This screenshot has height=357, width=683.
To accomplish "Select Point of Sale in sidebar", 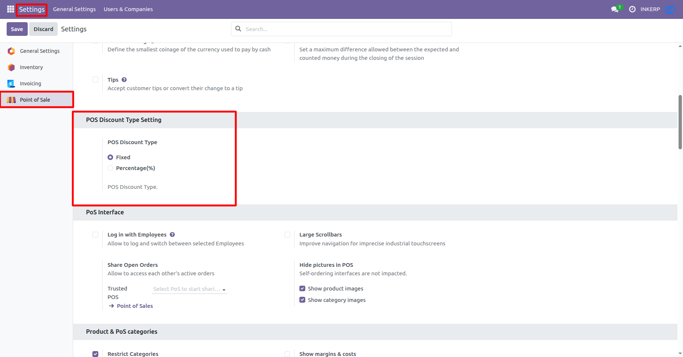I will pyautogui.click(x=37, y=100).
